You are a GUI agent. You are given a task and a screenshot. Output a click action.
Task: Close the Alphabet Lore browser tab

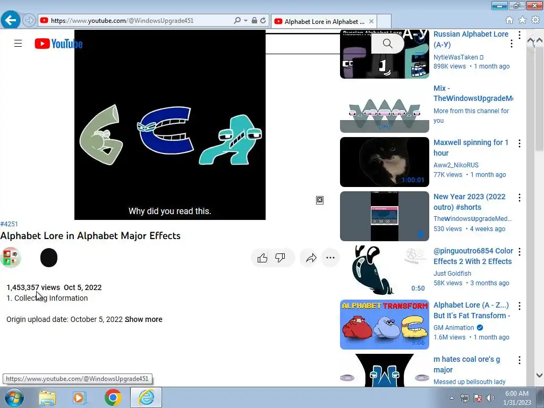[371, 21]
